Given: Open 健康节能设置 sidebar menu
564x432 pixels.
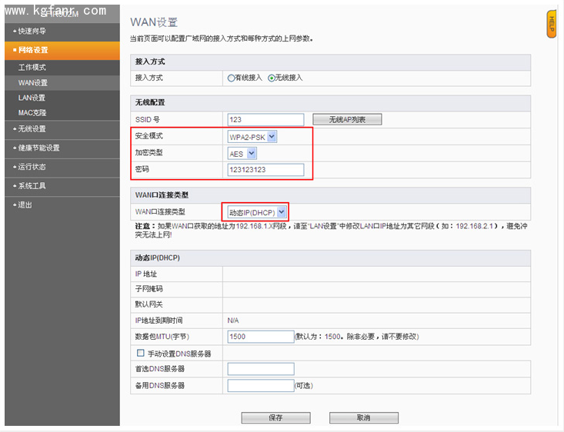Looking at the screenshot, I should [38, 148].
